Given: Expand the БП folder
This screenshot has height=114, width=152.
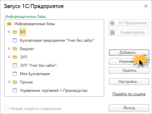Looking at the screenshot, I should [x=9, y=32].
